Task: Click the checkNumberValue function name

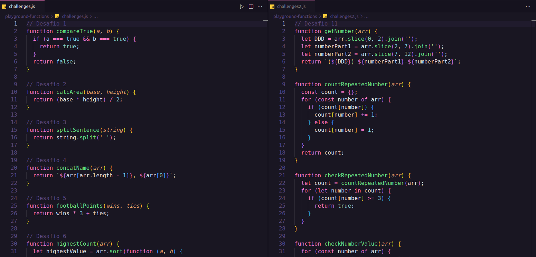Action: coord(351,244)
